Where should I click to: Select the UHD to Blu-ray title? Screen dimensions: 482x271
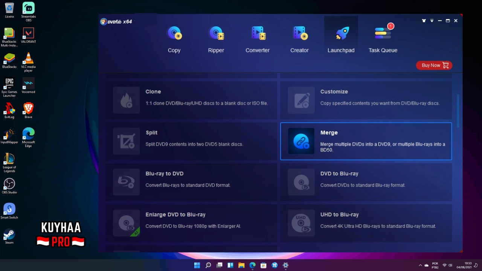(340, 215)
